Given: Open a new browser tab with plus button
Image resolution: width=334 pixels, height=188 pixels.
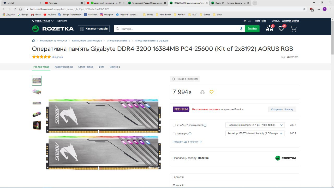Looking at the screenshot, I should click(255, 3).
